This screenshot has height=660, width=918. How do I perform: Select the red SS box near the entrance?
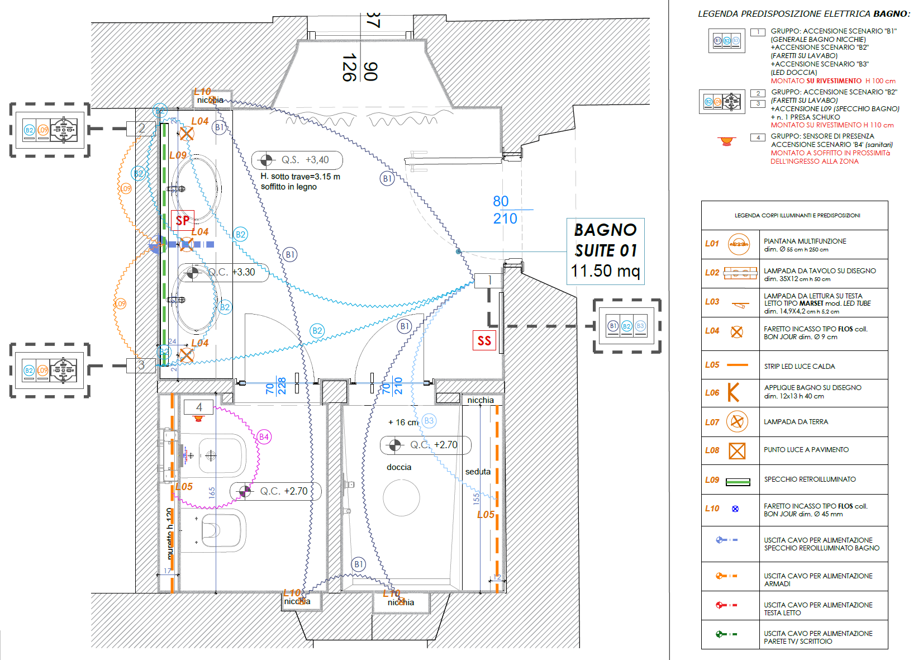484,340
